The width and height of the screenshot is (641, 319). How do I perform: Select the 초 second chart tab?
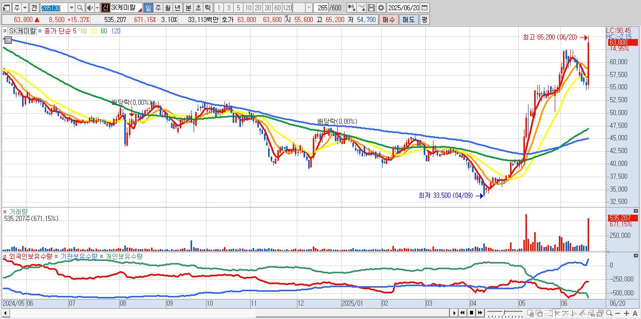[198, 8]
